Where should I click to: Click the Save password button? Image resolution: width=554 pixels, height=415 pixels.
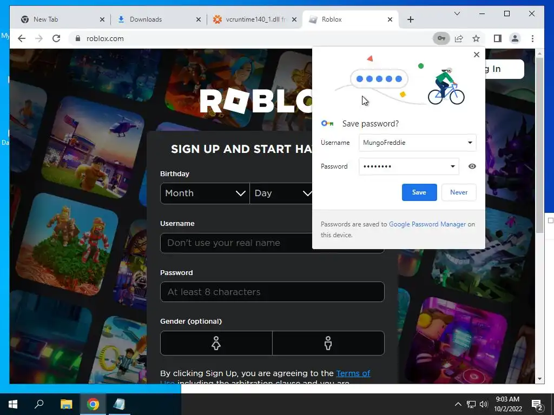click(x=419, y=192)
